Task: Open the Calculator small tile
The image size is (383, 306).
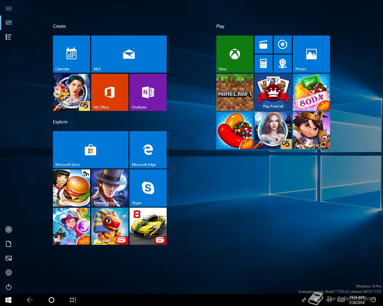Action: click(264, 64)
